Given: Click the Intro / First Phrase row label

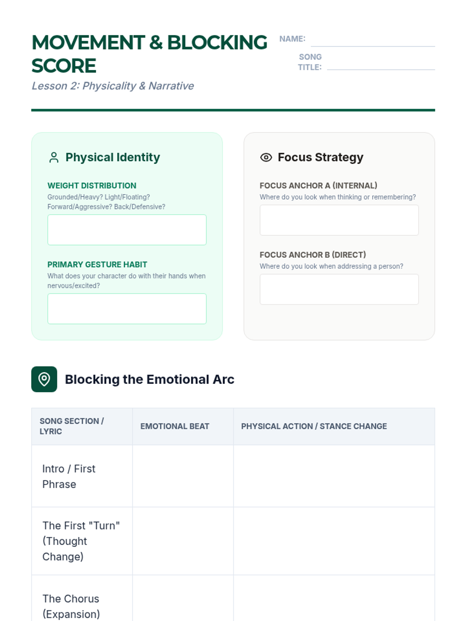Looking at the screenshot, I should click(69, 477).
